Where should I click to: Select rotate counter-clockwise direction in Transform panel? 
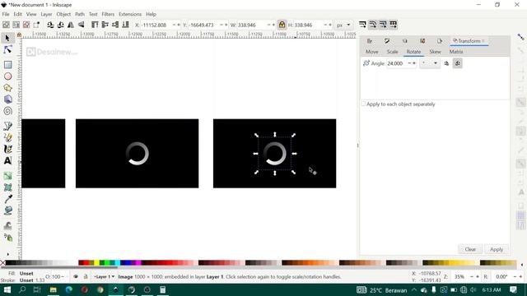(446, 63)
